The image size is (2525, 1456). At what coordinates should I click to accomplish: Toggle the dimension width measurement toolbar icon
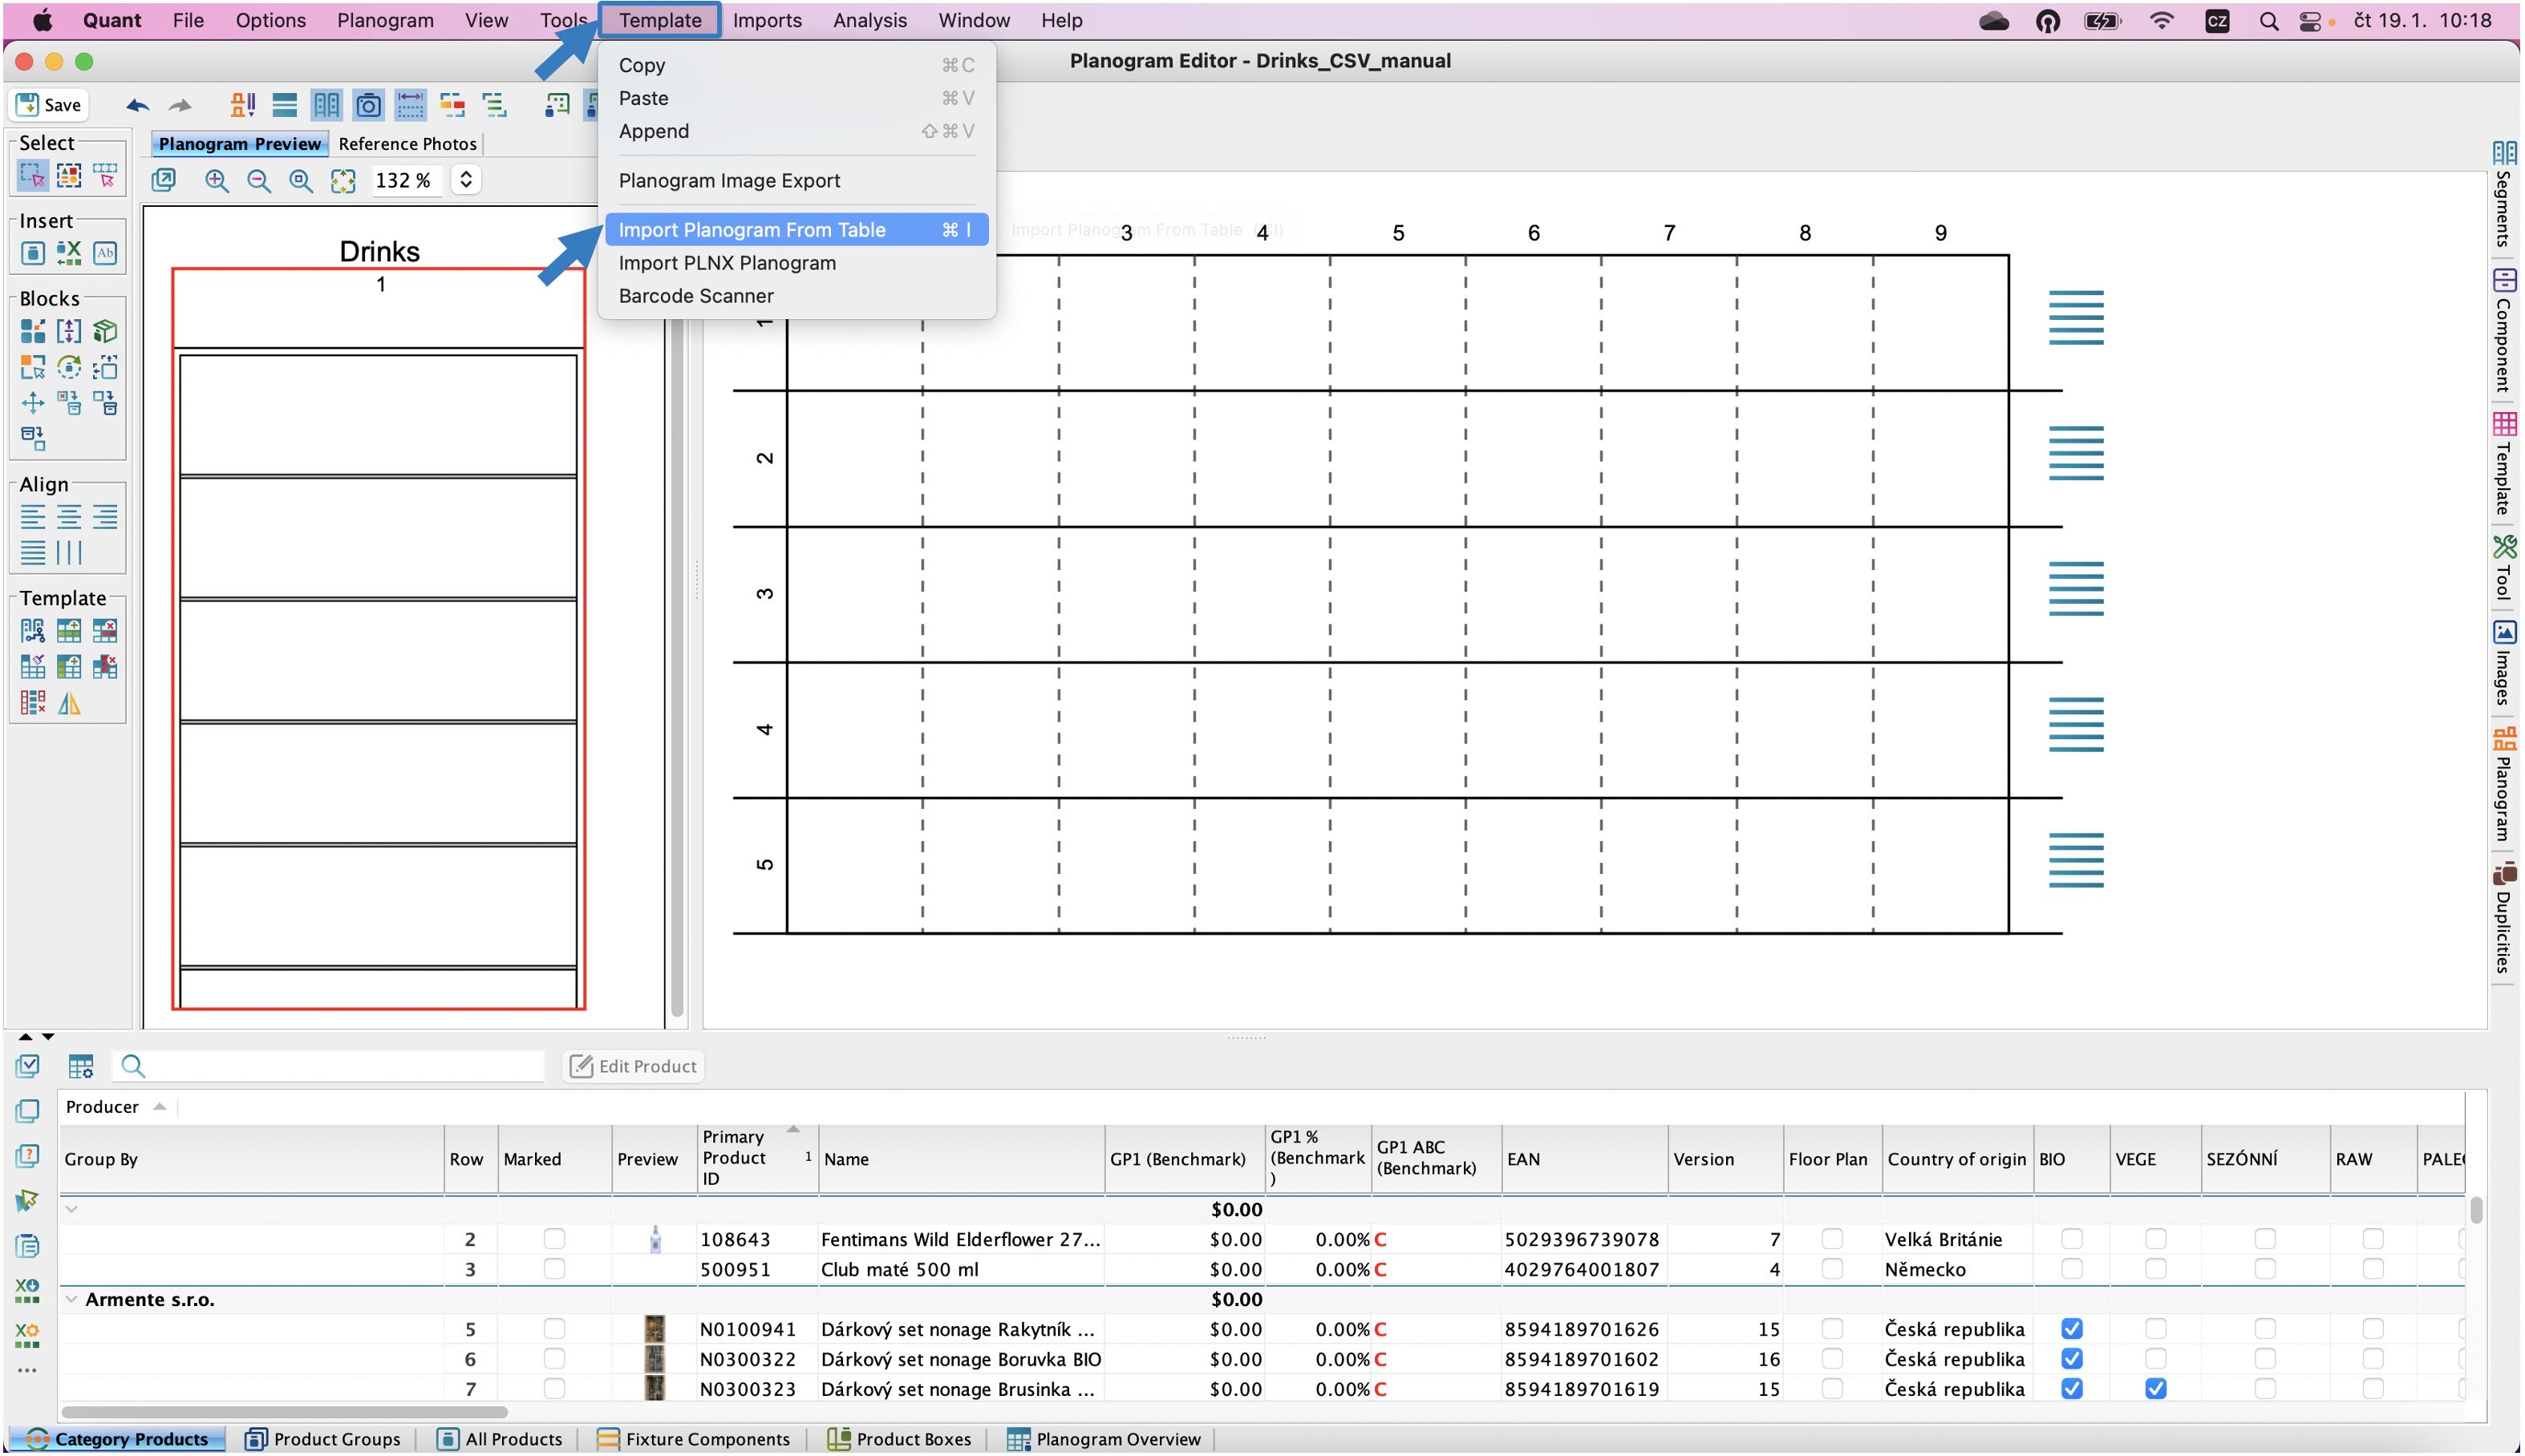point(410,104)
